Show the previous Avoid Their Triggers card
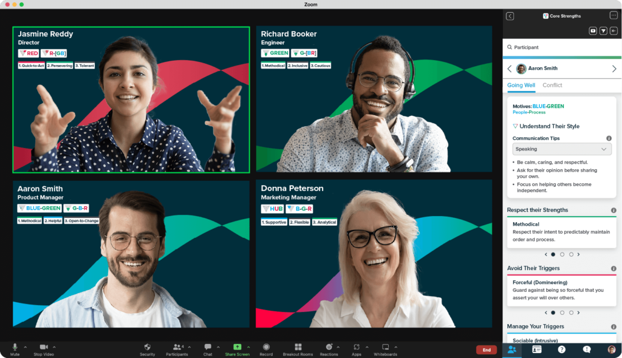 (546, 313)
